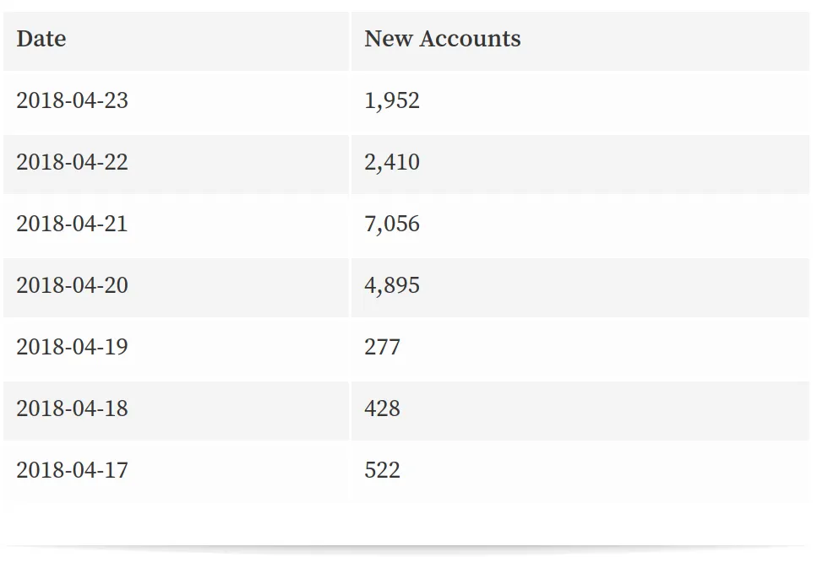The image size is (817, 568).
Task: Click the Date column header
Action: 41,39
